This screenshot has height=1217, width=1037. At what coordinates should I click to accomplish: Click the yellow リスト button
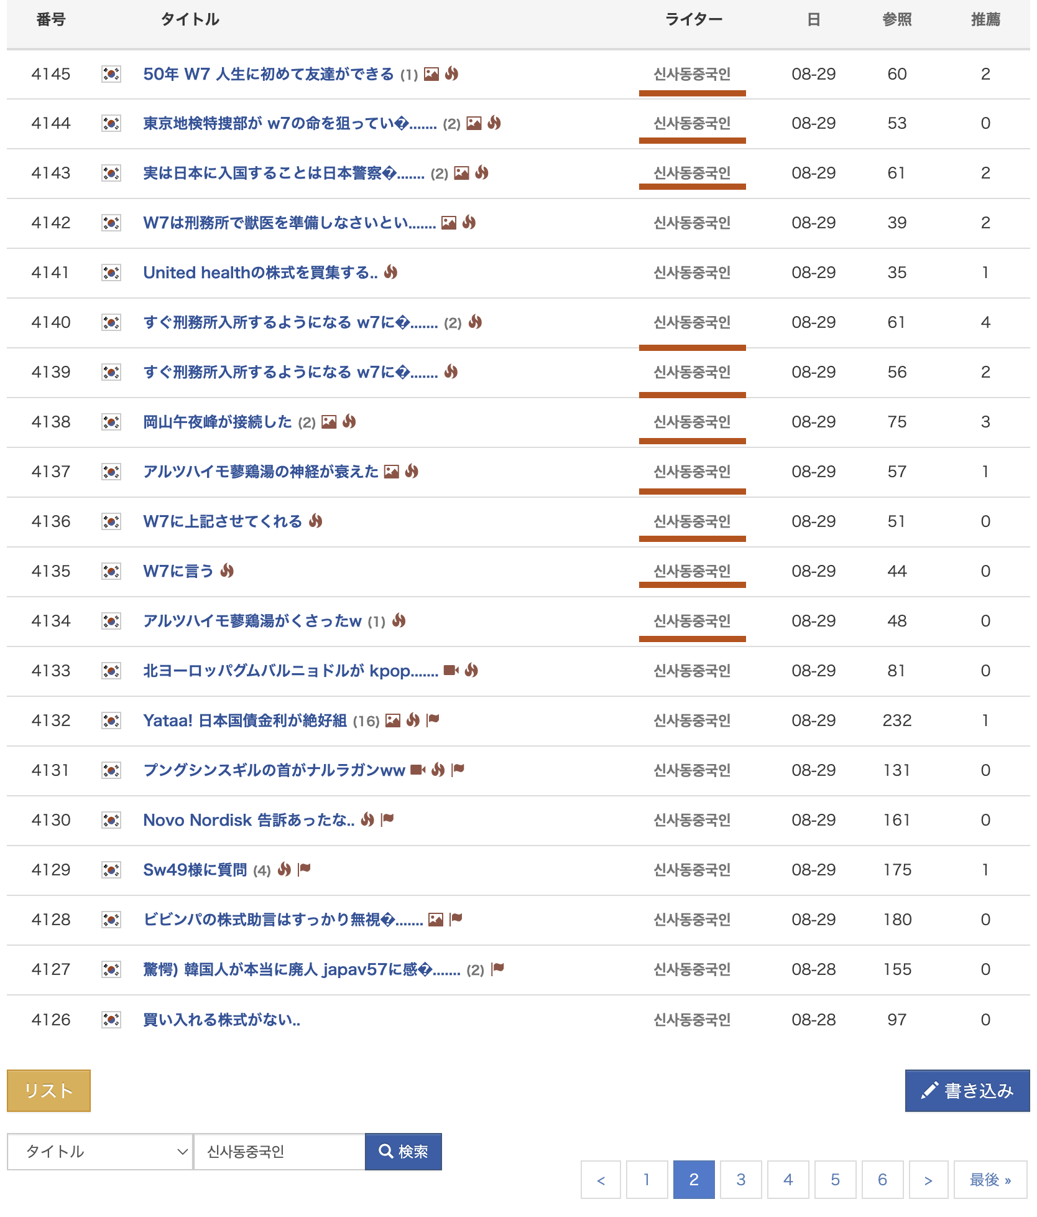point(48,1091)
